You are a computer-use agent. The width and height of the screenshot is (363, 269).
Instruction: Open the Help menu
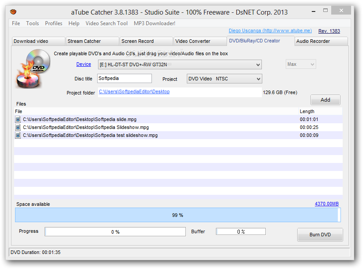click(74, 23)
